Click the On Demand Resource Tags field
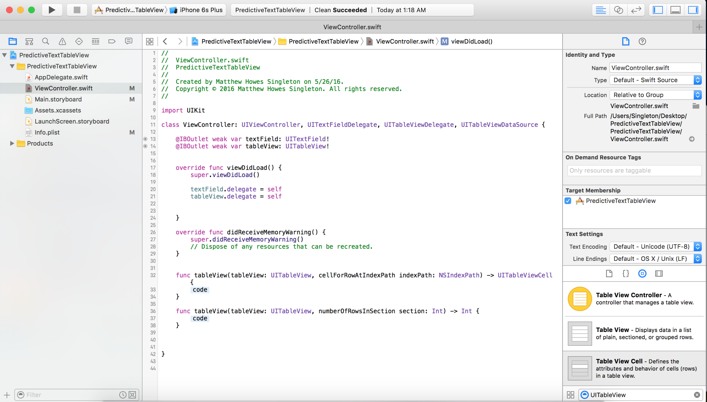Viewport: 707px width, 402px height. tap(634, 171)
